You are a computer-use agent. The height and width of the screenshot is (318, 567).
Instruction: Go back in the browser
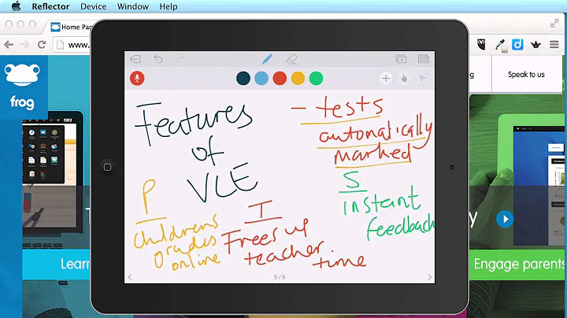(x=9, y=45)
